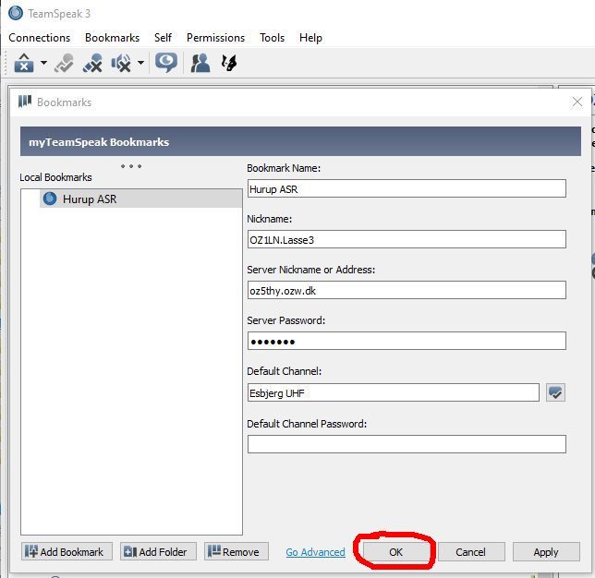595x578 pixels.
Task: Open the Contacts toolbar icon
Action: 200,63
